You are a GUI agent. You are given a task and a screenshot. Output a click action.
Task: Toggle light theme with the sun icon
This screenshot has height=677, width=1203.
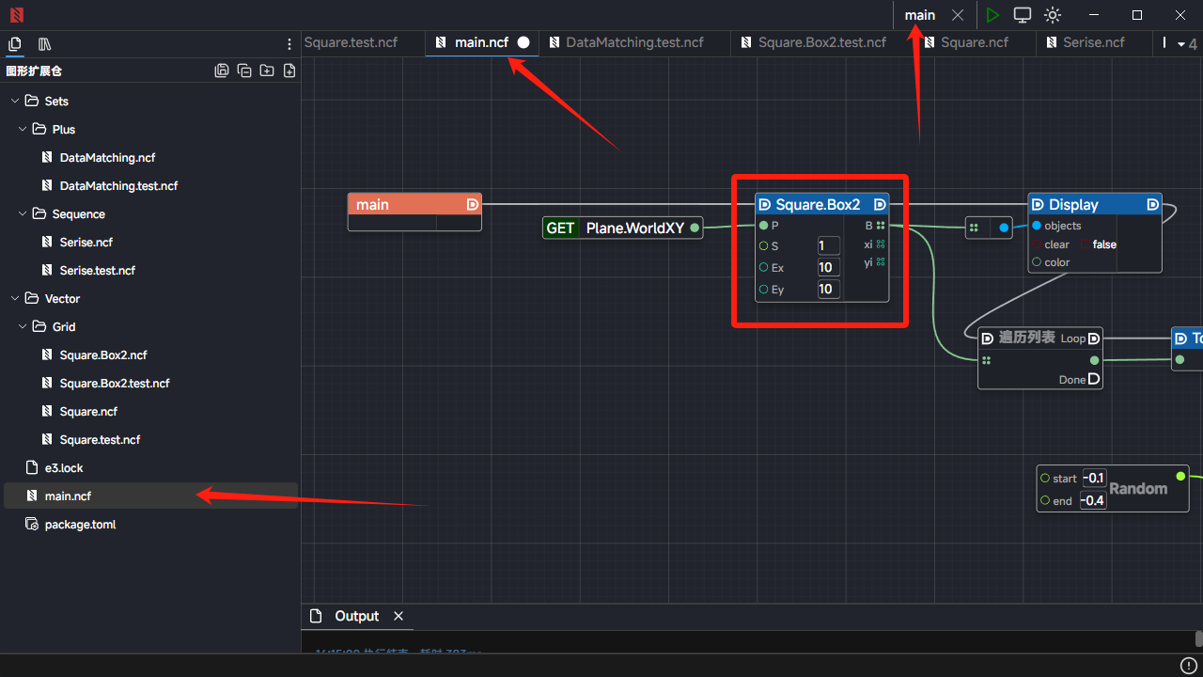(x=1053, y=15)
